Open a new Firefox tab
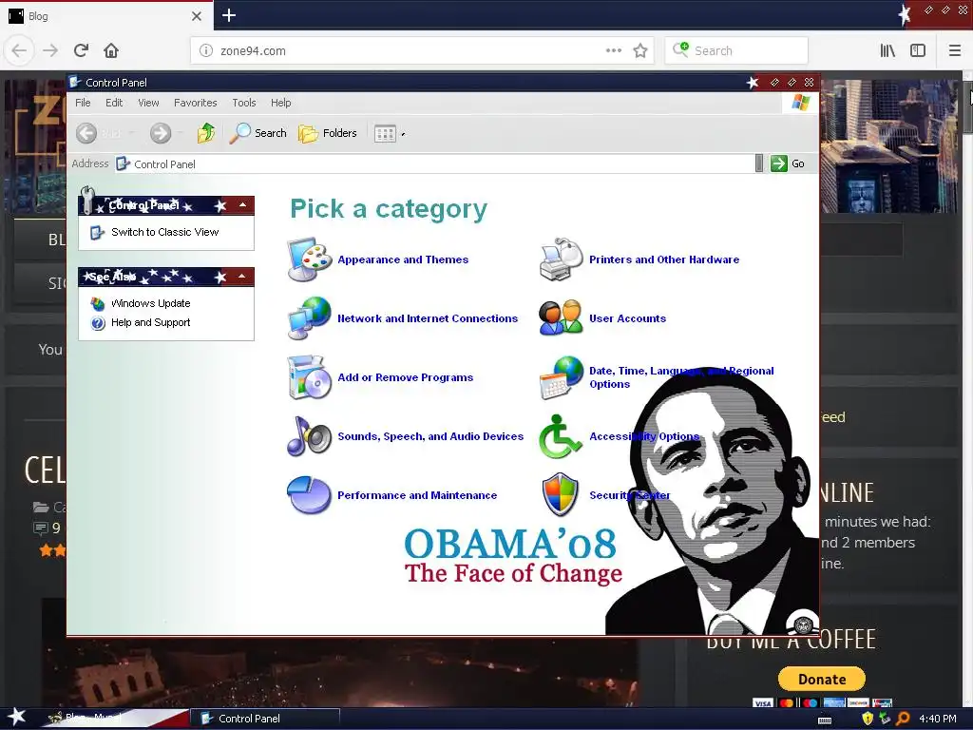The image size is (973, 730). [x=229, y=15]
